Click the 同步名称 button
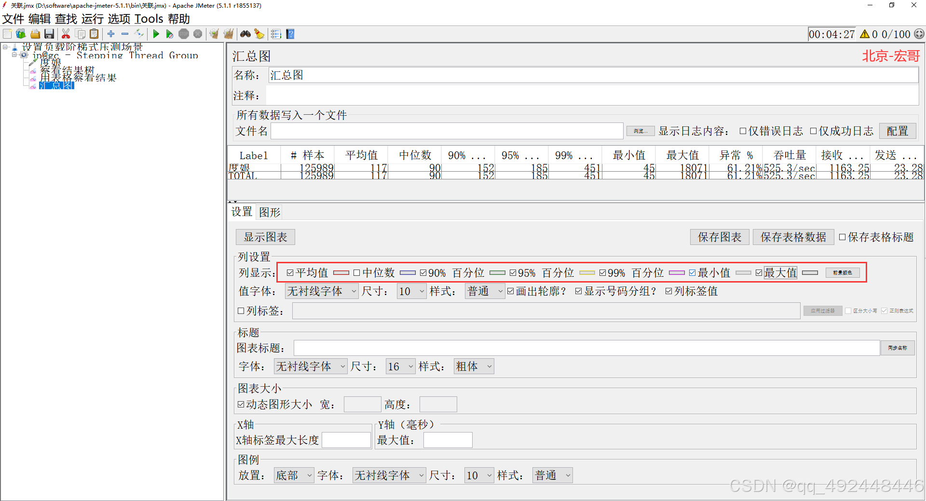This screenshot has height=501, width=926. 898,348
